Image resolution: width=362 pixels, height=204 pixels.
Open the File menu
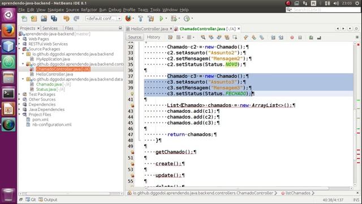point(21,10)
